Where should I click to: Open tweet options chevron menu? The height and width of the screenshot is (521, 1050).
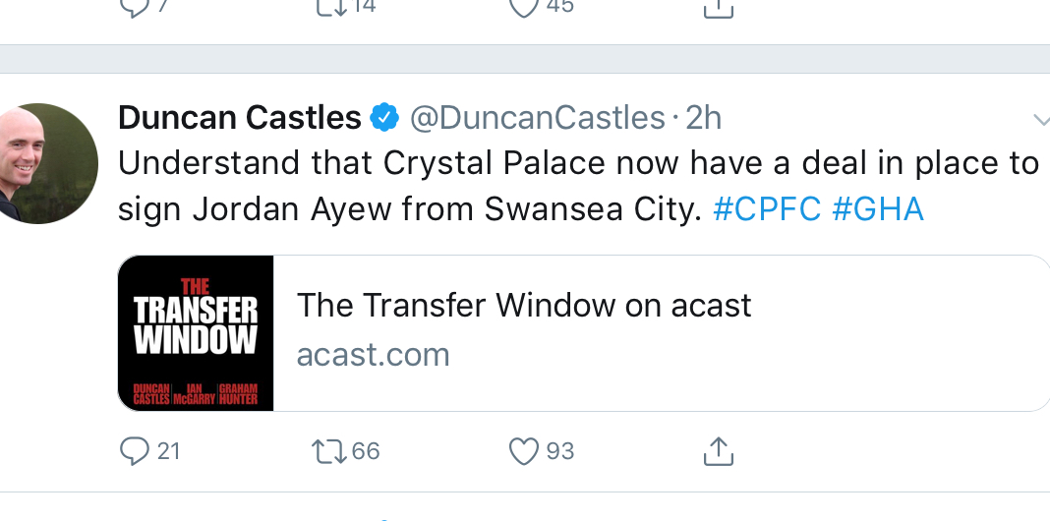[1041, 120]
